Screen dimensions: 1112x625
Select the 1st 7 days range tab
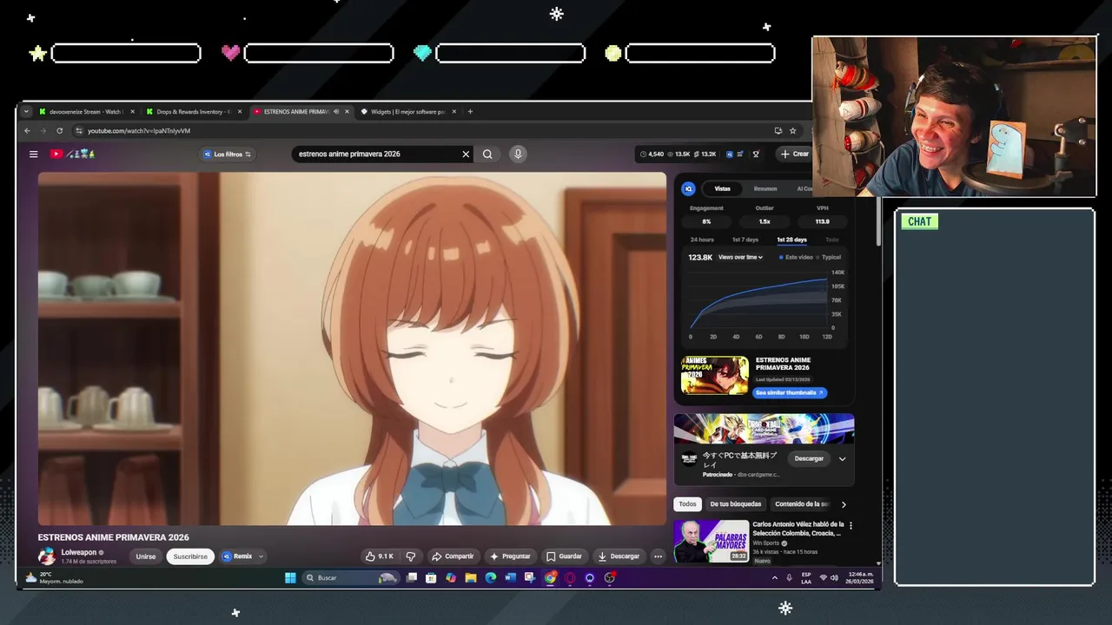click(x=745, y=240)
